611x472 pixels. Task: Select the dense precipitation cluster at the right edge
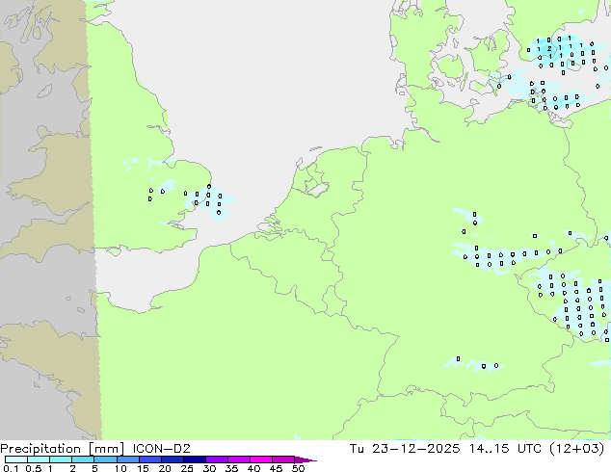576,305
